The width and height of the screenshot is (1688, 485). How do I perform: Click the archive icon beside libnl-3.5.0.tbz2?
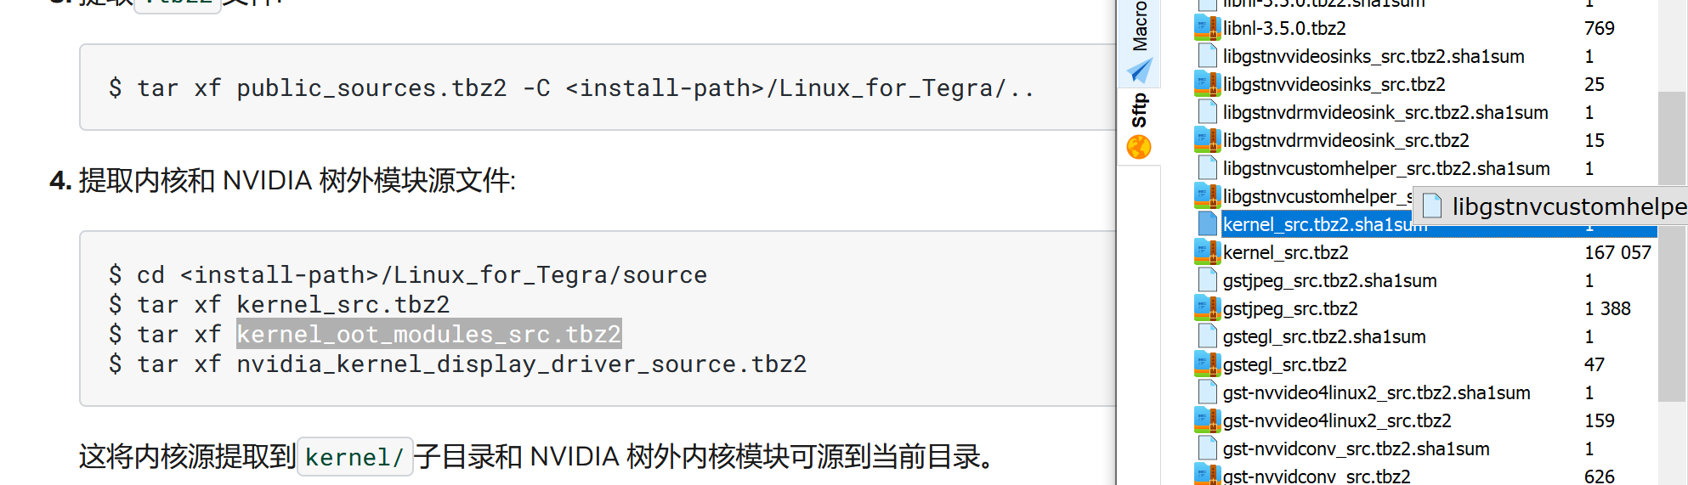pos(1207,28)
